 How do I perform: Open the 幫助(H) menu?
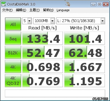pyautogui.click(x=48, y=10)
